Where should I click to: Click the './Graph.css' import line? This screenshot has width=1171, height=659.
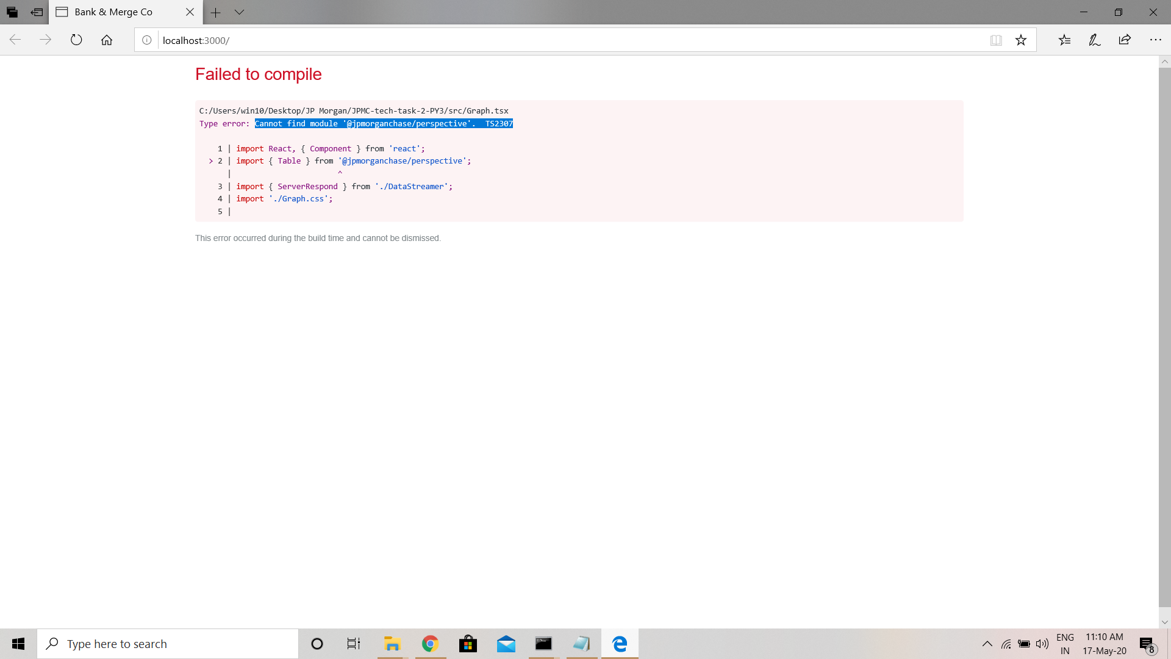[284, 198]
